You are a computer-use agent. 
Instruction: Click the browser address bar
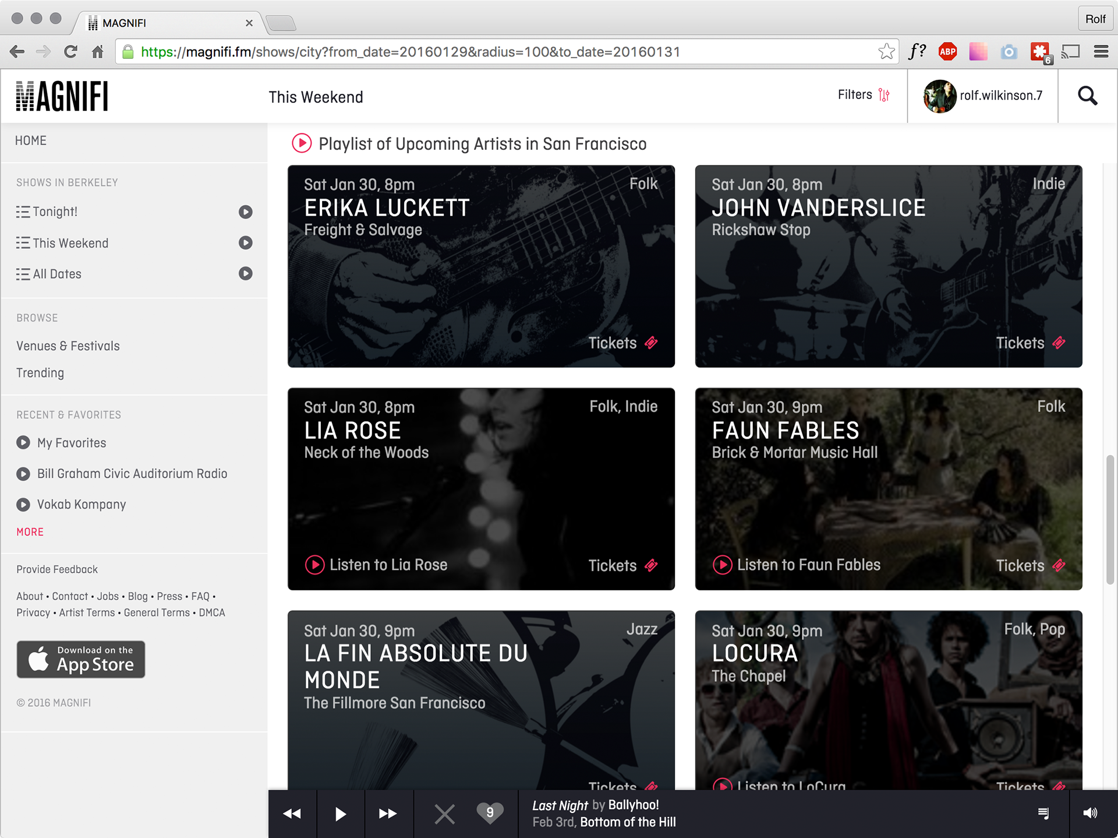(x=507, y=52)
